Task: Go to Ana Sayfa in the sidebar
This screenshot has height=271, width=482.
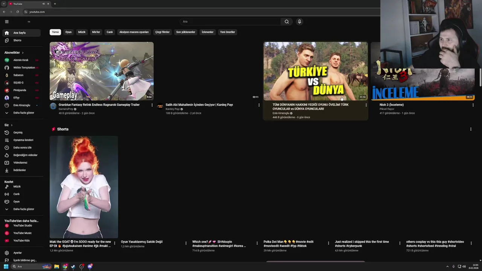Action: tap(21, 33)
